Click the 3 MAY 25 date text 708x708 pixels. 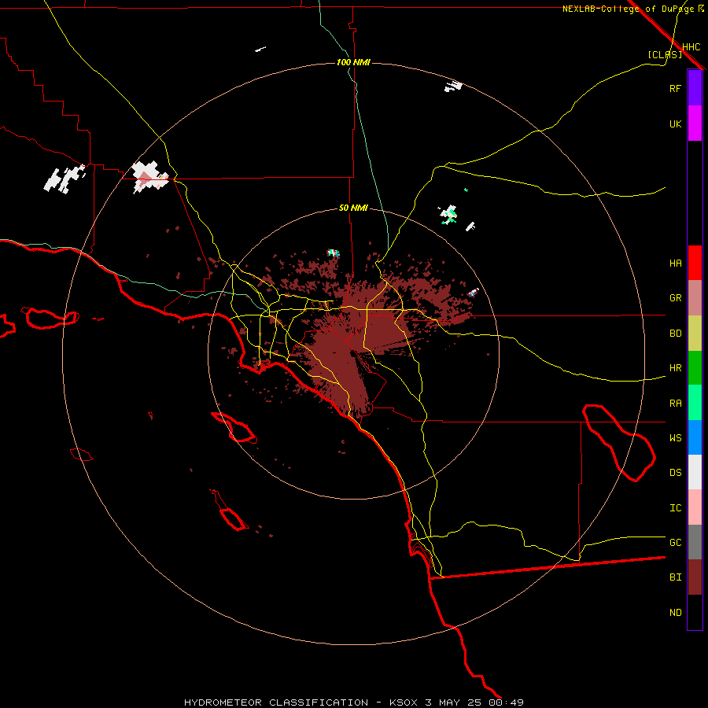pyautogui.click(x=454, y=702)
